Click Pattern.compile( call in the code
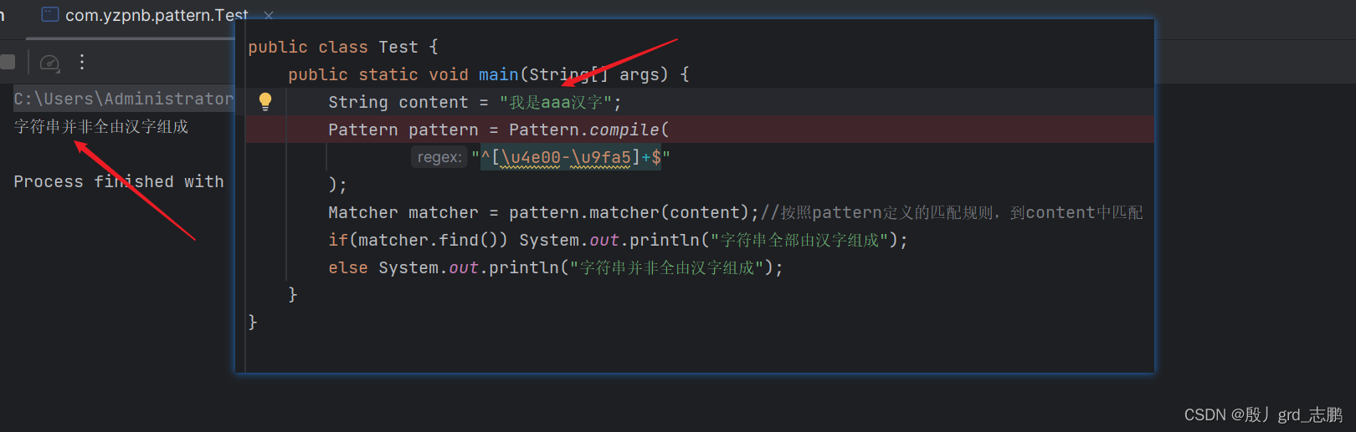The width and height of the screenshot is (1356, 432). pyautogui.click(x=589, y=130)
